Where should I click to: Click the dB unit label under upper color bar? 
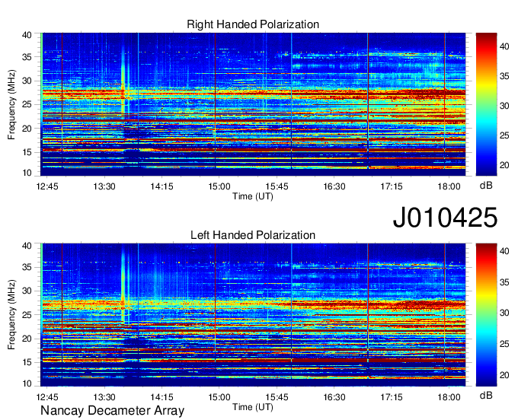(486, 185)
